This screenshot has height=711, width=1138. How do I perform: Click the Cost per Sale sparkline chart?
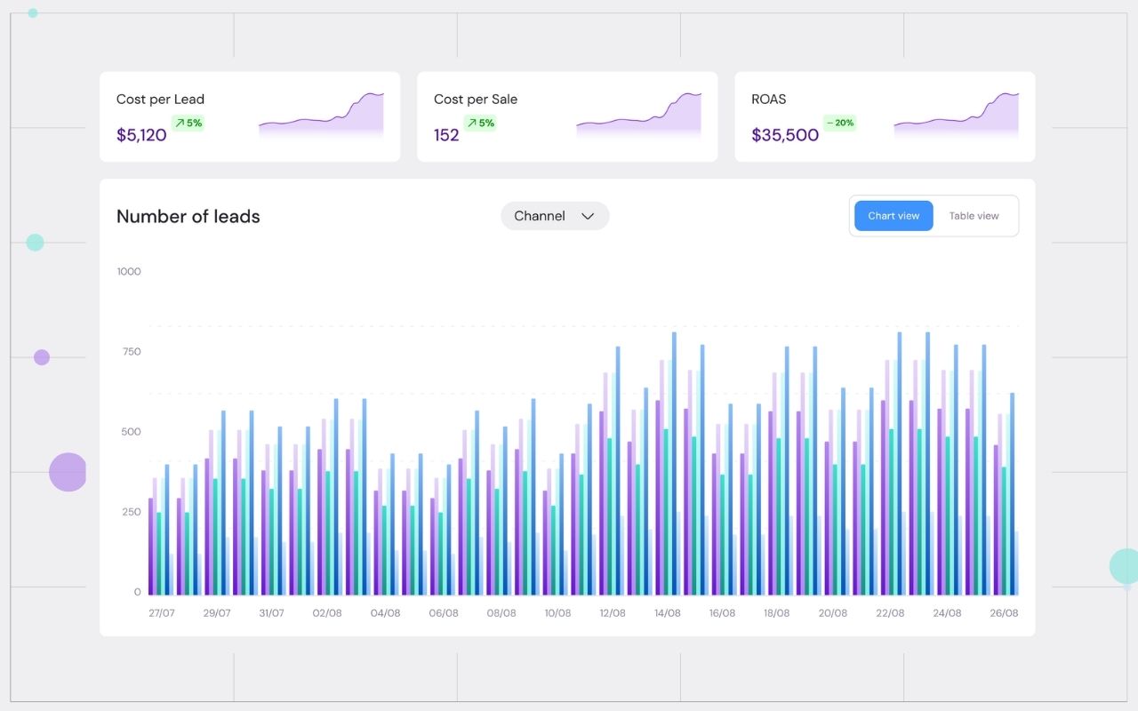(638, 116)
